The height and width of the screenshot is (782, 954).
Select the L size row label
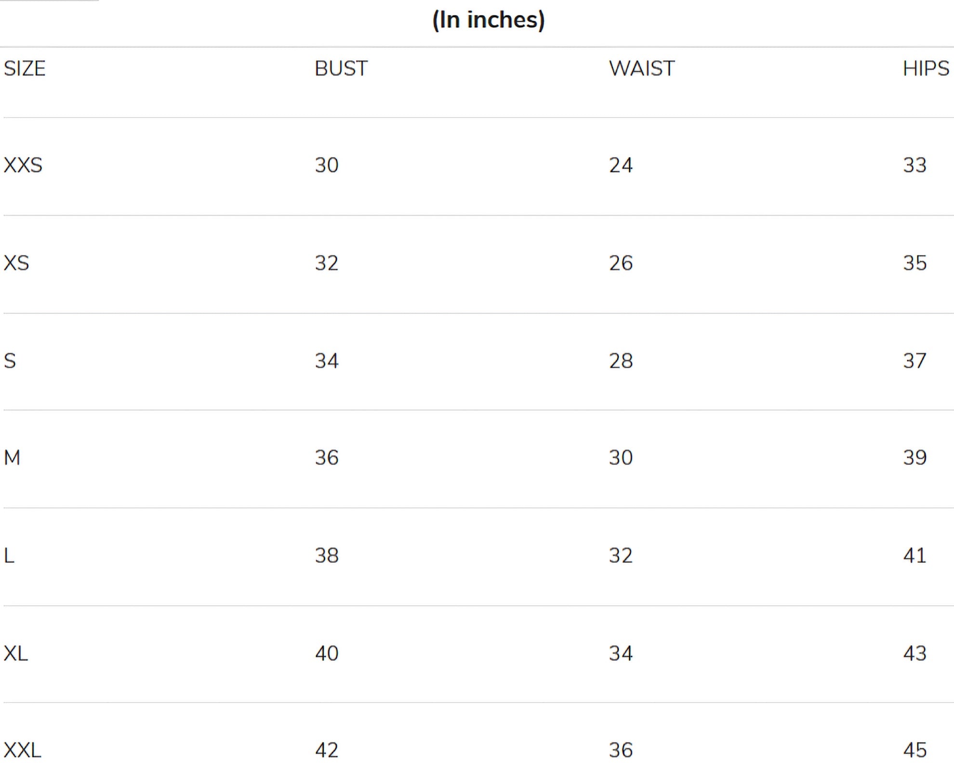coord(9,556)
